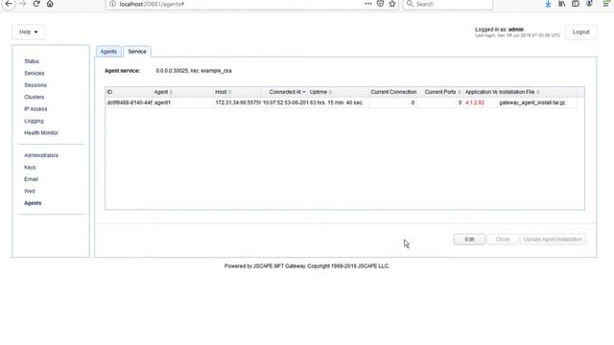The image size is (614, 345).
Task: Click the Logout button
Action: 580,32
